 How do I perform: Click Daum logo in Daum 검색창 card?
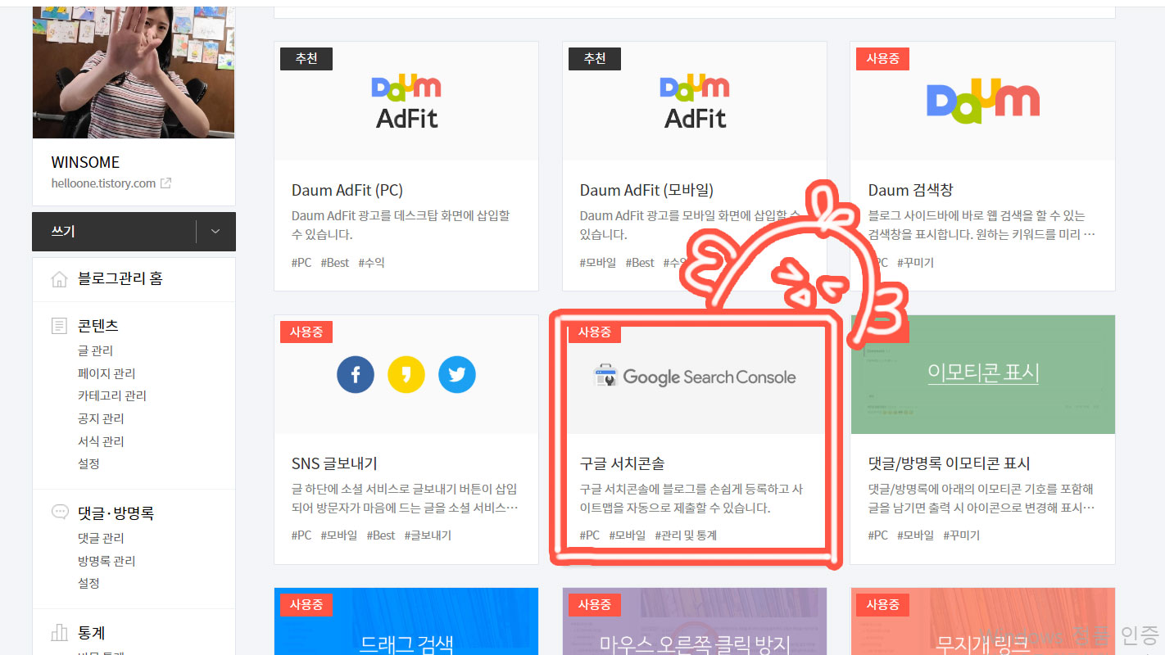click(x=983, y=101)
